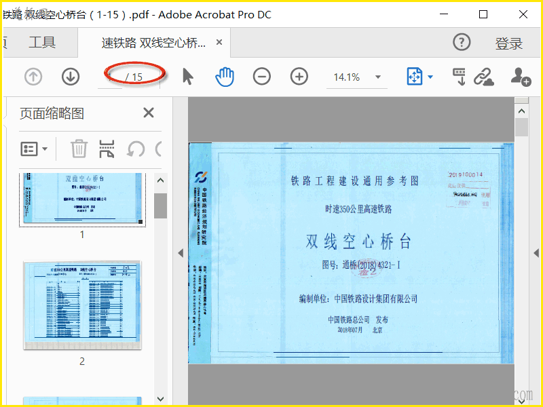Click the fit page view icon
This screenshot has height=407, width=543.
tap(415, 77)
